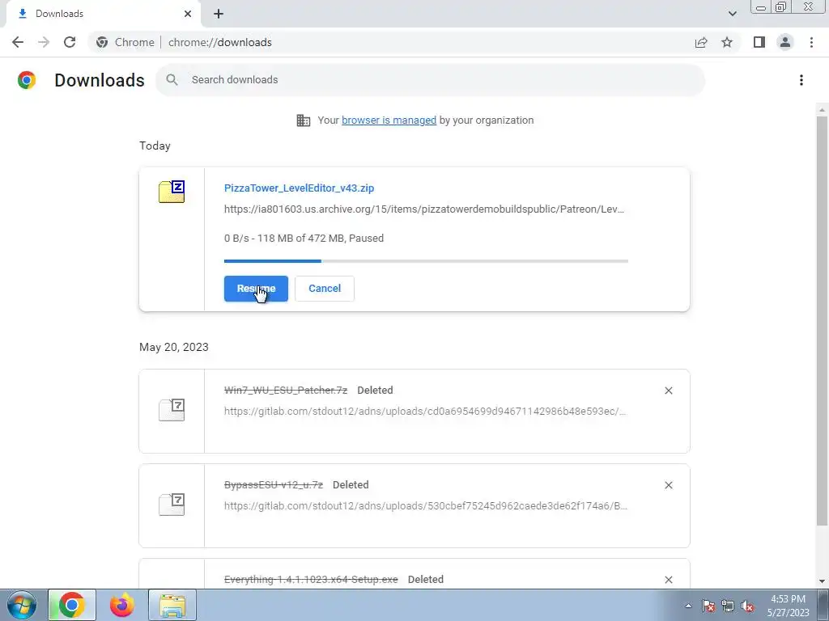Open the tab search dropdown arrow
The image size is (829, 621).
[x=732, y=14]
